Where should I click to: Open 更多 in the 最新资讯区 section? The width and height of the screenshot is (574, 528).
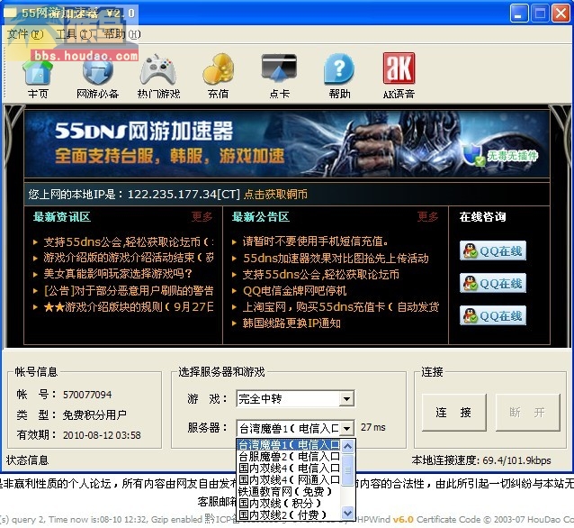click(202, 217)
